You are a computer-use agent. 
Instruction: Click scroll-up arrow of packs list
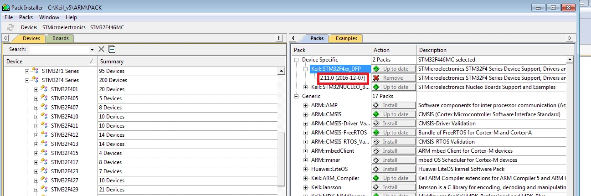click(569, 60)
